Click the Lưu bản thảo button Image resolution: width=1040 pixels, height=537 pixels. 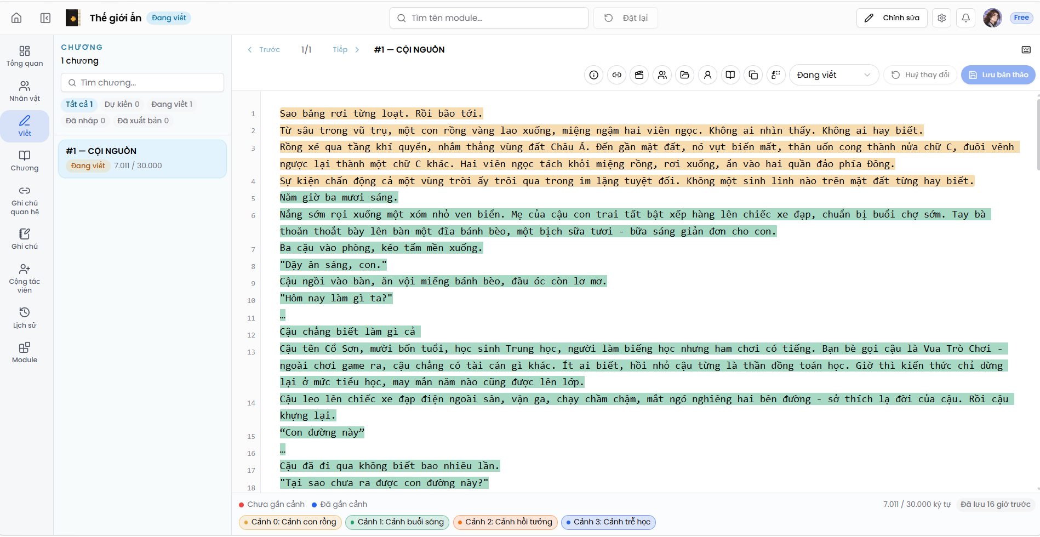(998, 75)
